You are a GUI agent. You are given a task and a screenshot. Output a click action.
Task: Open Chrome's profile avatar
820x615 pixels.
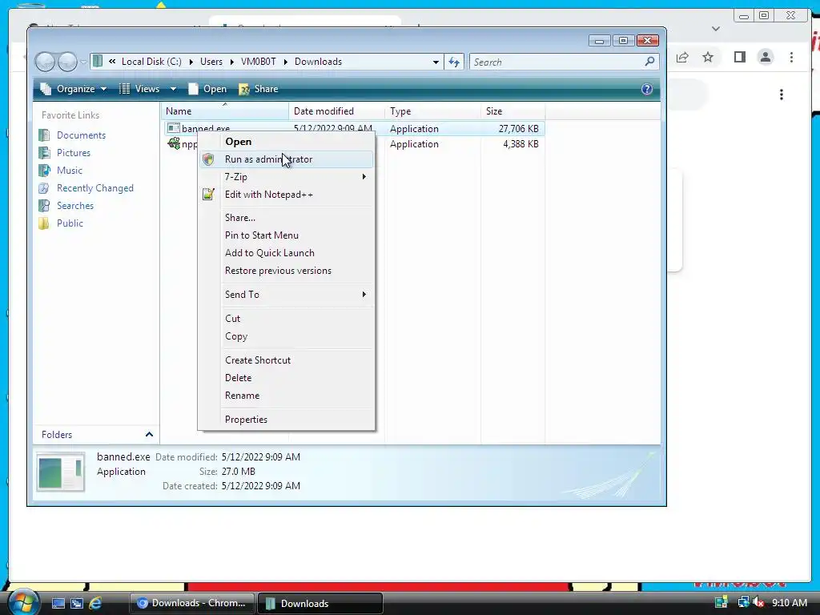[766, 57]
